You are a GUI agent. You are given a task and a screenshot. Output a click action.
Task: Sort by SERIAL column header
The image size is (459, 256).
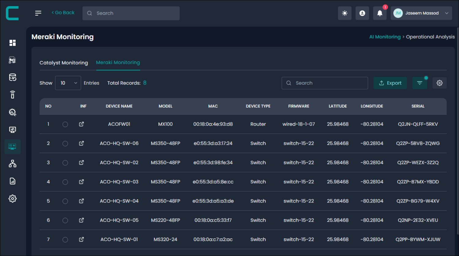[x=418, y=106]
